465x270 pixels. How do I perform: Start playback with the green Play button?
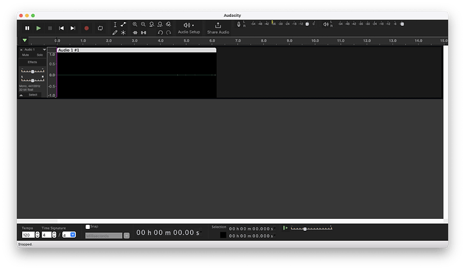[x=38, y=28]
